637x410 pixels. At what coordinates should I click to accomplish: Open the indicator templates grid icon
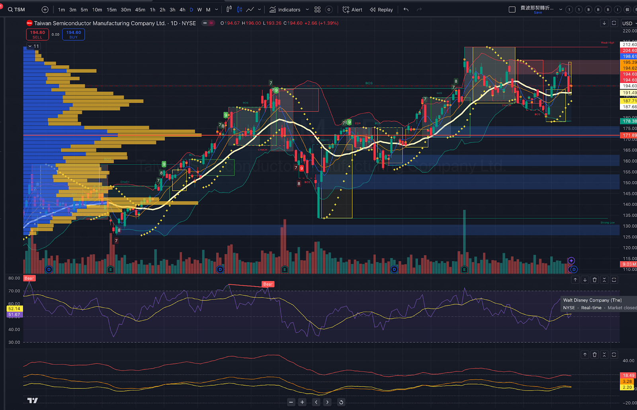click(317, 10)
